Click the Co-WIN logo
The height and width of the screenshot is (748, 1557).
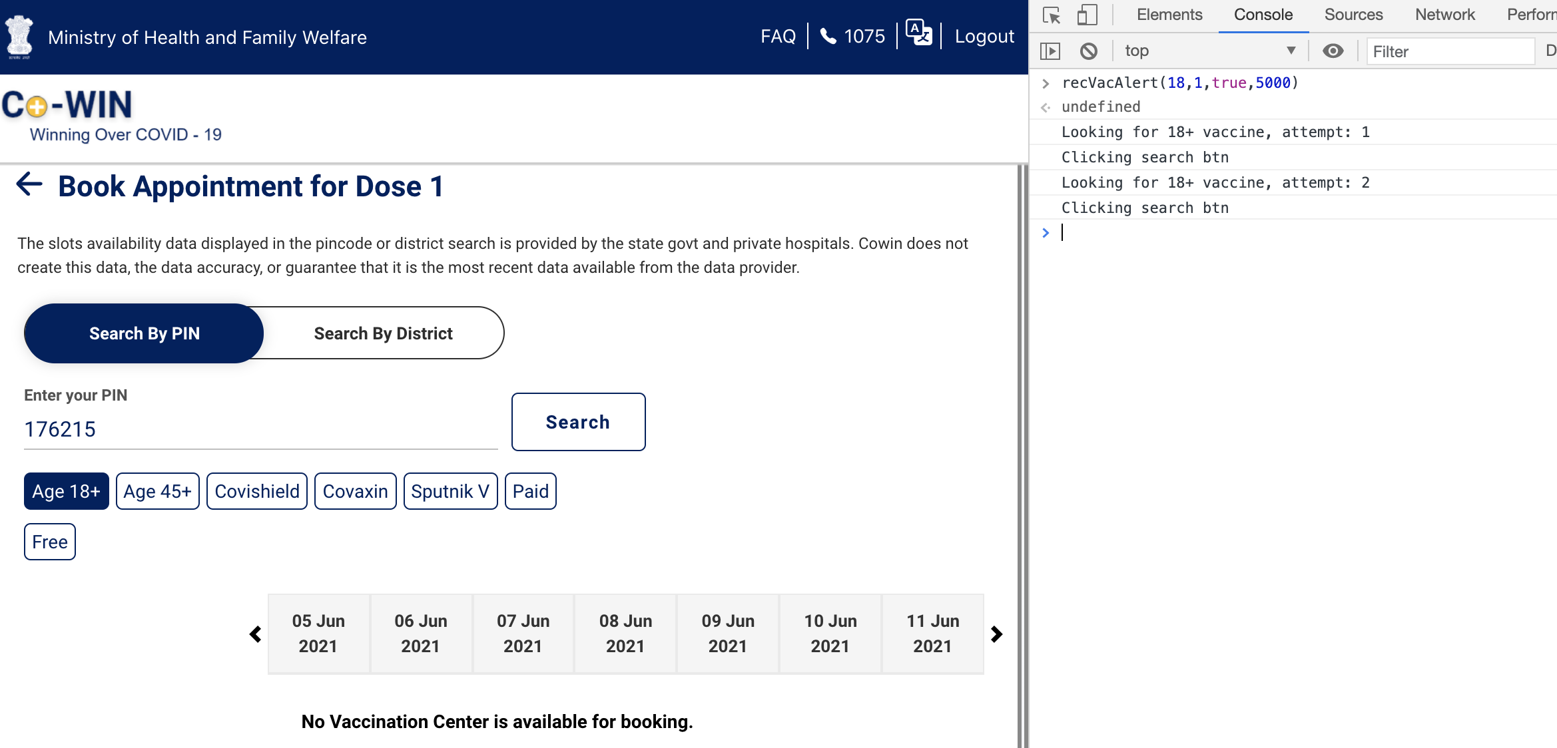tap(67, 104)
